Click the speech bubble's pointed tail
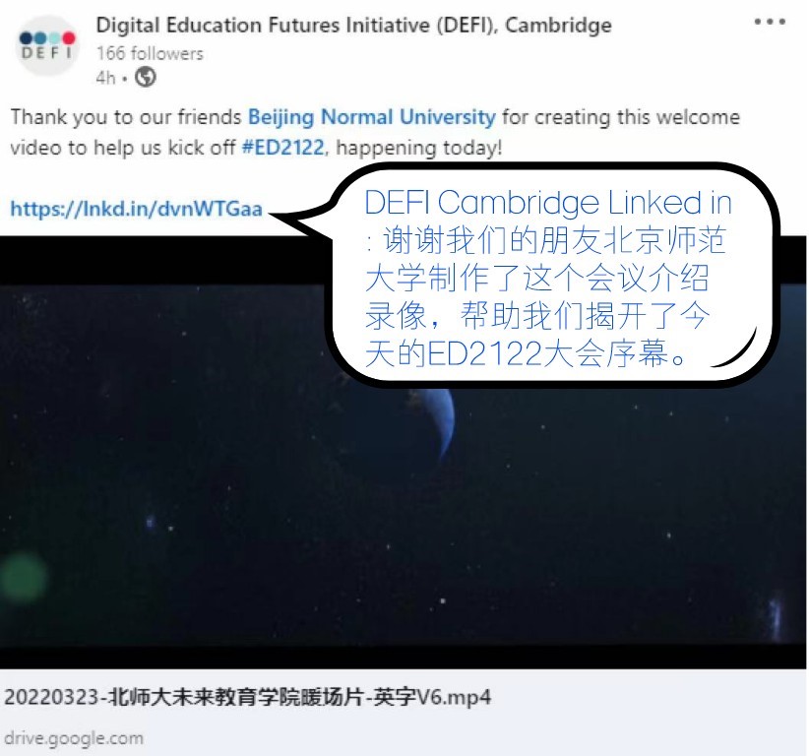The height and width of the screenshot is (756, 809). [299, 218]
